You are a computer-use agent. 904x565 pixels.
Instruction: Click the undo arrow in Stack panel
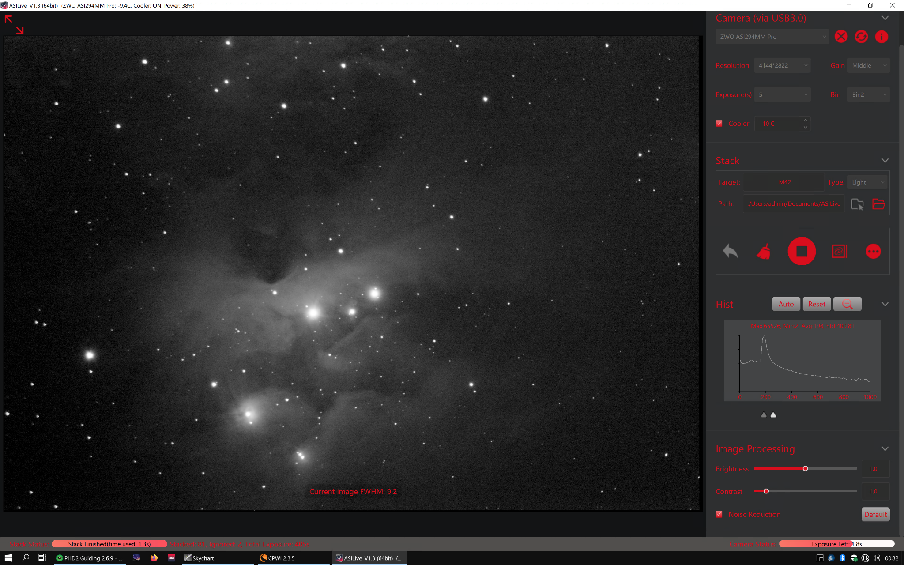pyautogui.click(x=731, y=252)
